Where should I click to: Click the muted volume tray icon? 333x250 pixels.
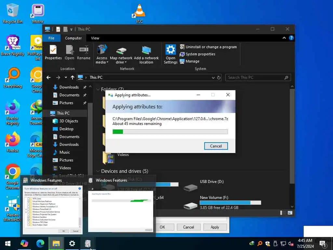(x=291, y=243)
